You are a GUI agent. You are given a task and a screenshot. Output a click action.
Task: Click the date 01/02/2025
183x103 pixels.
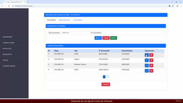pos(126,59)
